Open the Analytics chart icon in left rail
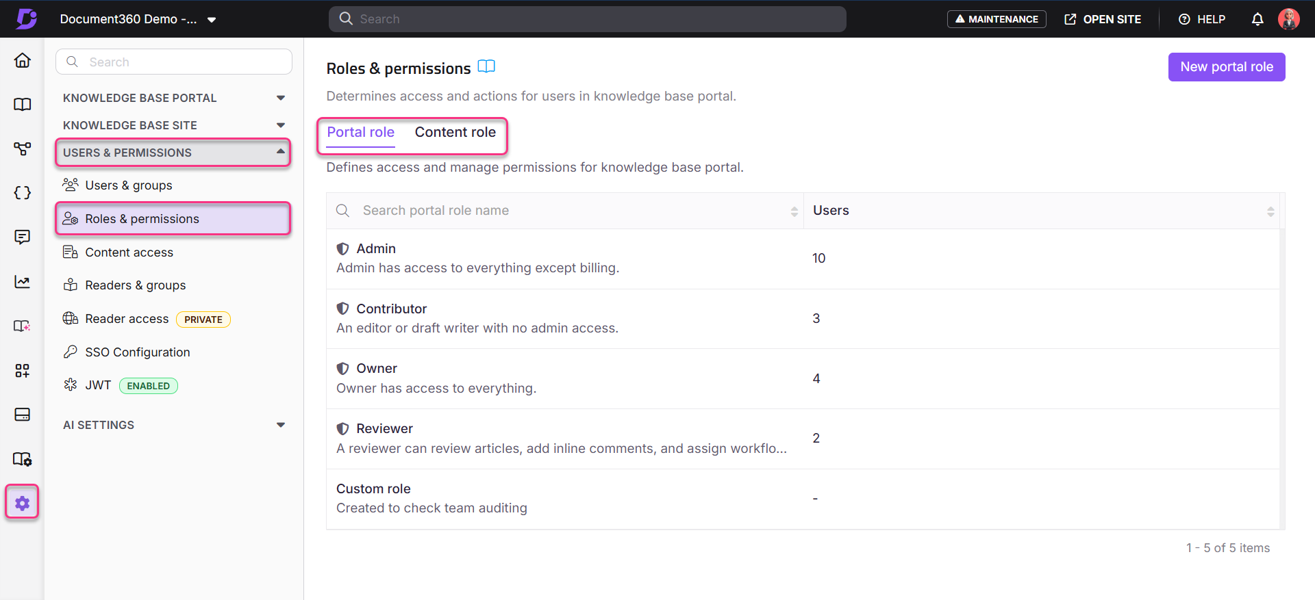Viewport: 1315px width, 600px height. (23, 282)
